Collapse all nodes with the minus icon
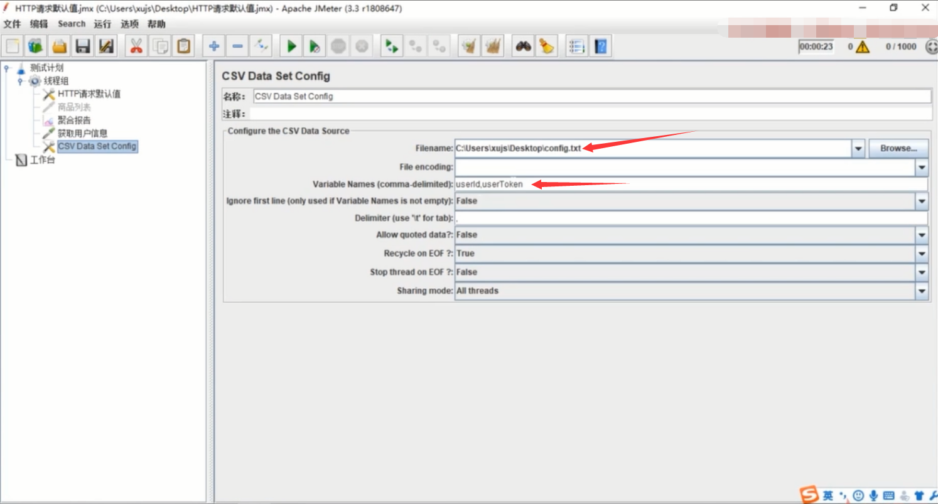Viewport: 938px width, 504px height. (x=237, y=46)
